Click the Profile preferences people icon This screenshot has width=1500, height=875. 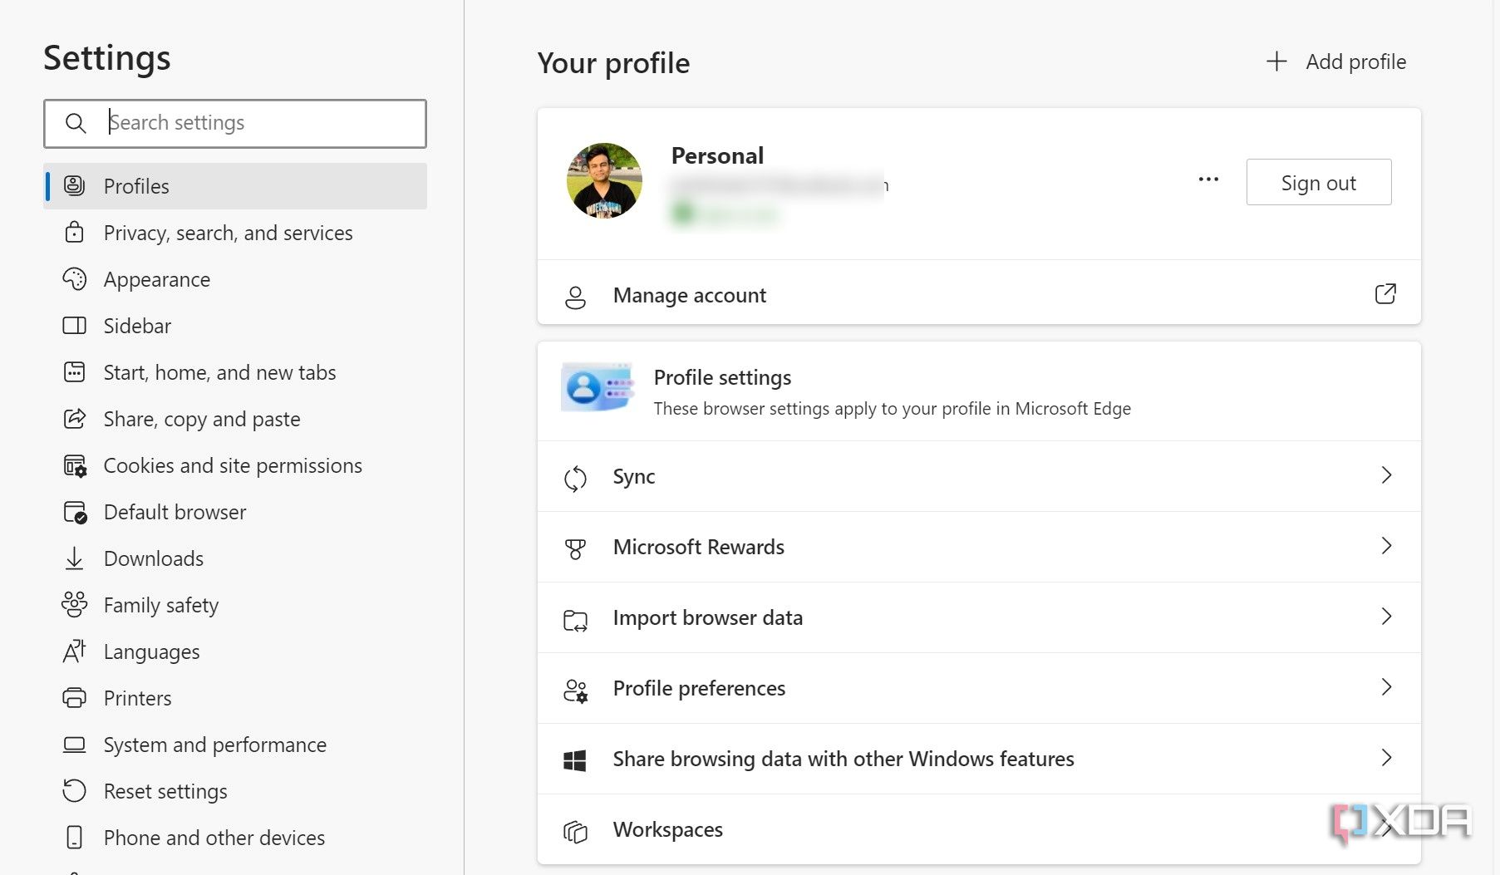pyautogui.click(x=575, y=690)
